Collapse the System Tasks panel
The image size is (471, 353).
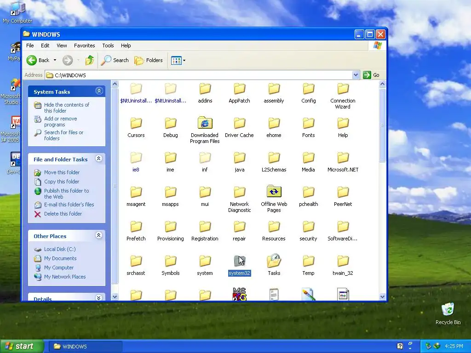tap(99, 91)
